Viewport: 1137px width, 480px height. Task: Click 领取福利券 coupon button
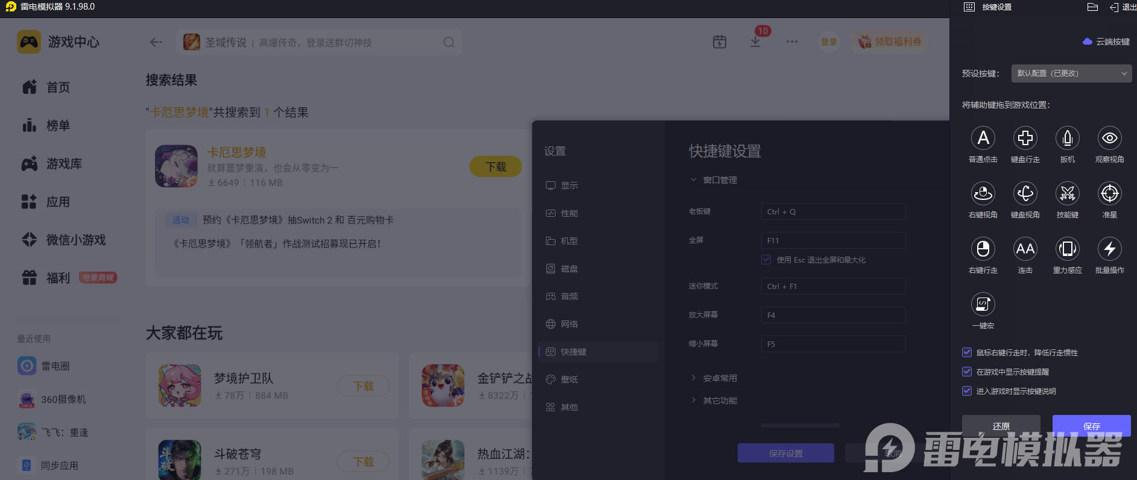[890, 42]
